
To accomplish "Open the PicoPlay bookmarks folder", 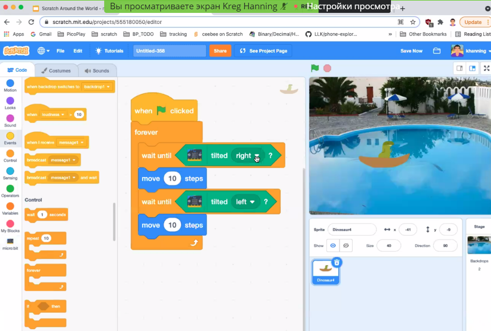I will [72, 34].
